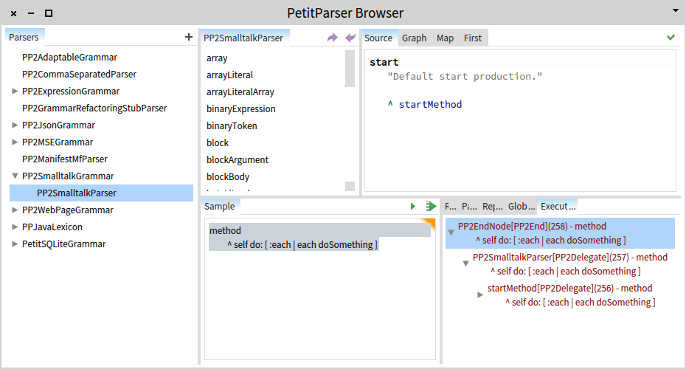Expand PetitSQLiteGrammar tree node
This screenshot has height=369, width=686.
click(x=15, y=244)
